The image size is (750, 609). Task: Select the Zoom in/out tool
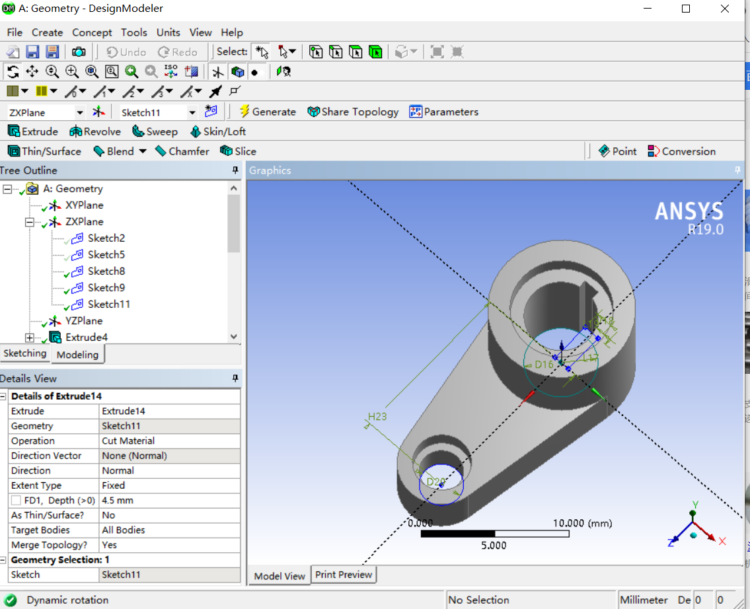coord(52,72)
